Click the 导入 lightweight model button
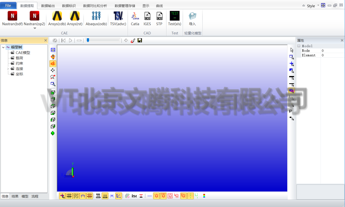 pos(192,19)
